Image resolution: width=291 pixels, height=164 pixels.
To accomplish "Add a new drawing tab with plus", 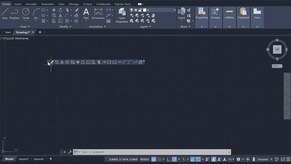I will 40,32.
